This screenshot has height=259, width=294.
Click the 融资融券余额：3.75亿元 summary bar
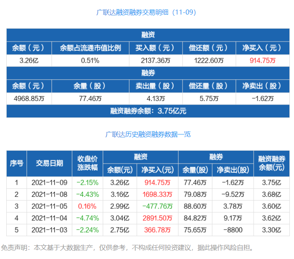[x=148, y=111]
